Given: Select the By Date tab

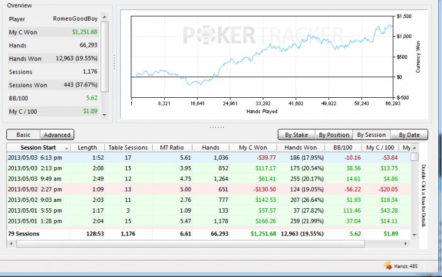Looking at the screenshot, I should 409,134.
